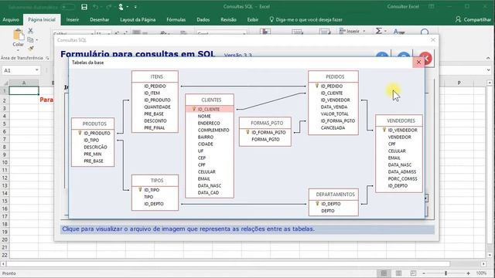Open the Customize Quick Access Toolbar arrow

tap(135, 7)
